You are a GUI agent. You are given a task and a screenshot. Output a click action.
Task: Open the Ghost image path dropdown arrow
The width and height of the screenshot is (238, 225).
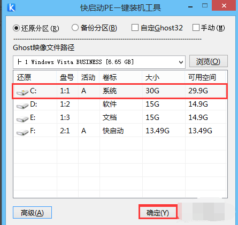click(x=181, y=62)
